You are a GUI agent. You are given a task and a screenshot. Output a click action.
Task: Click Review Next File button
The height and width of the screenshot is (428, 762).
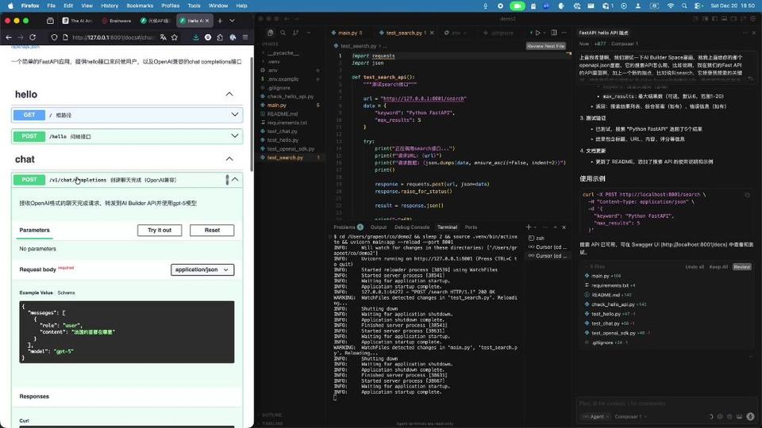(x=546, y=46)
